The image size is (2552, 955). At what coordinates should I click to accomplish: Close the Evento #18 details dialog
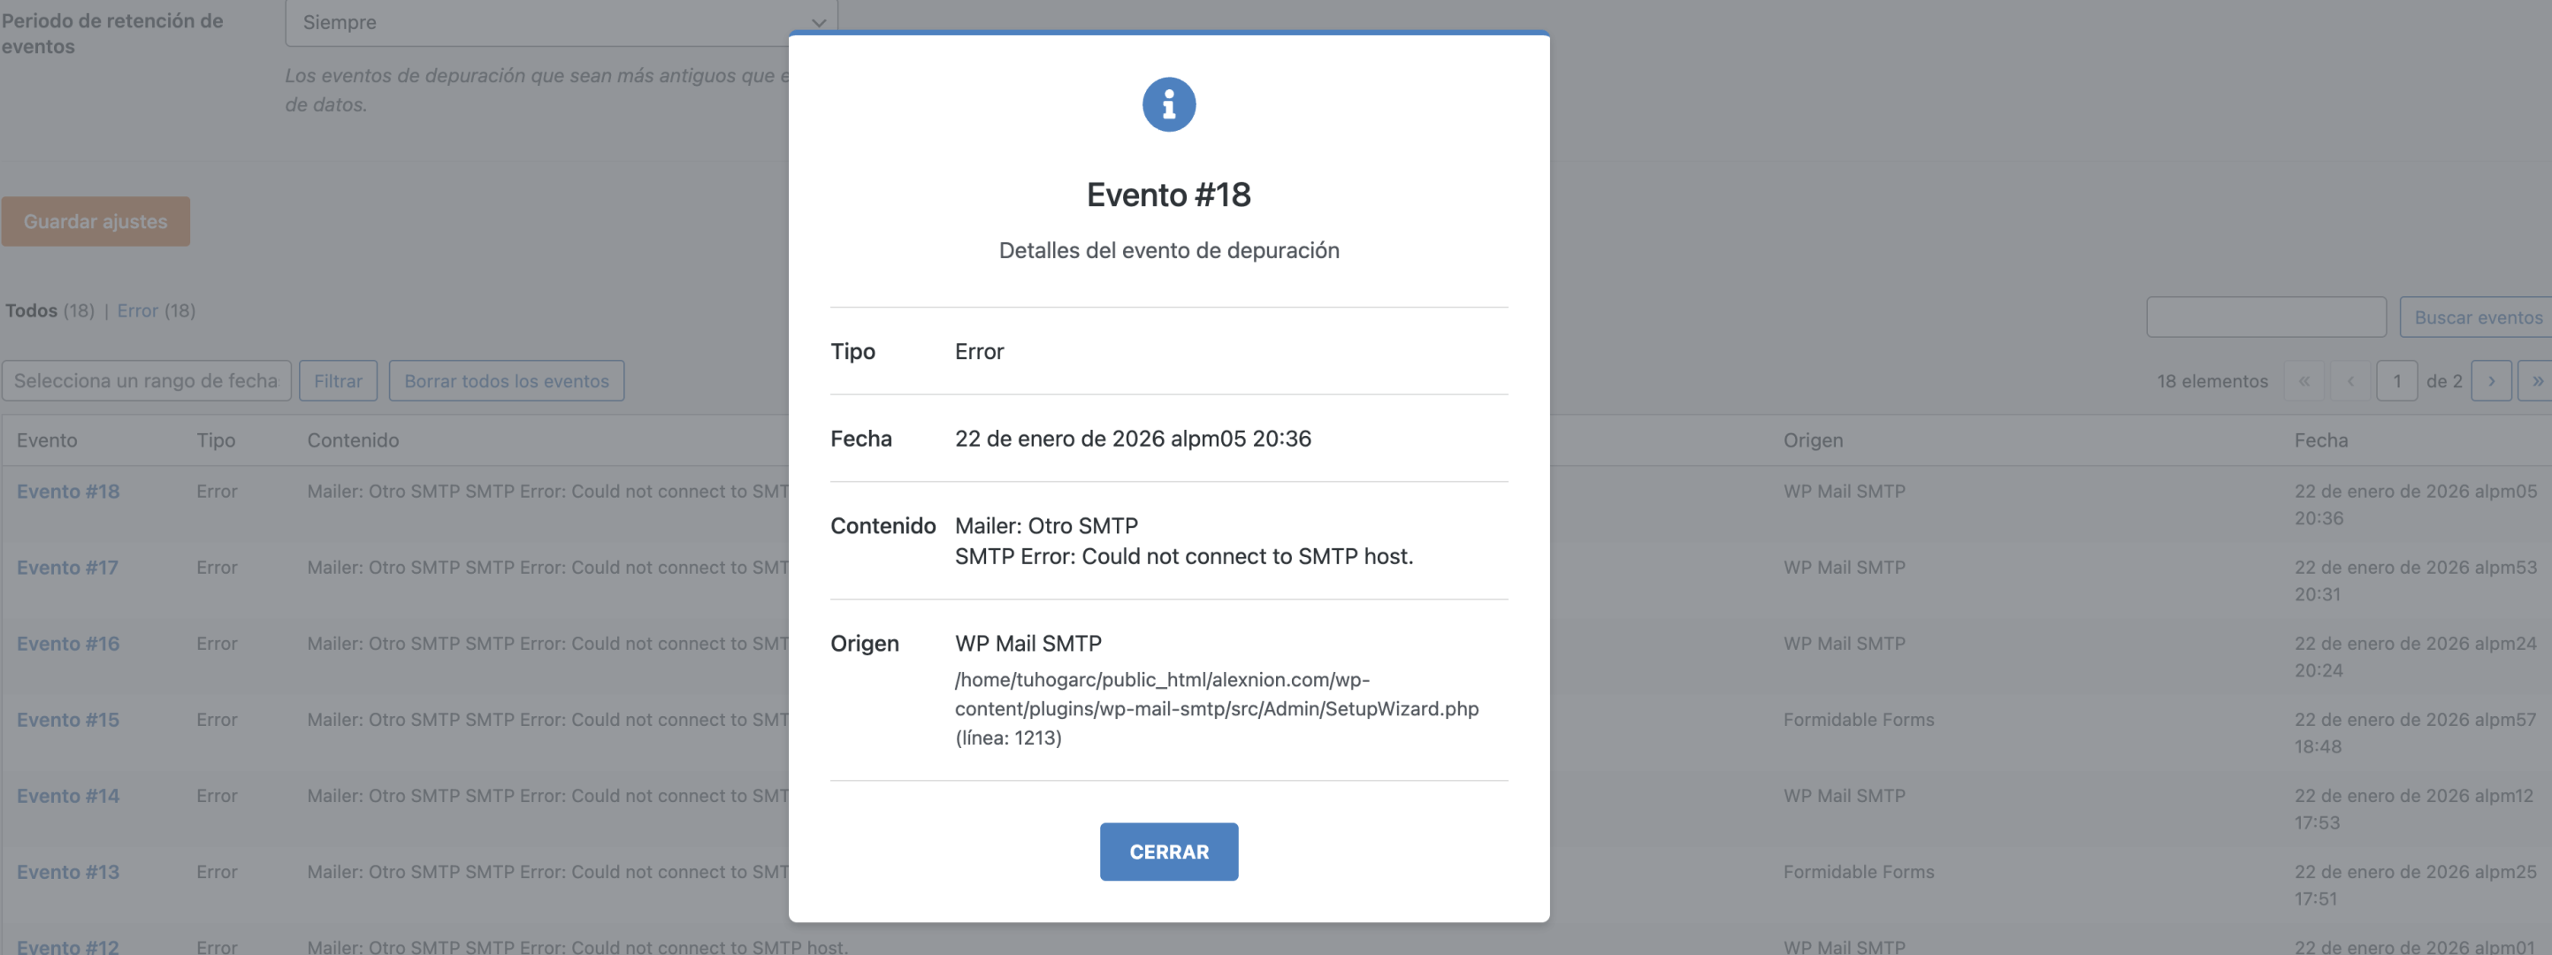pyautogui.click(x=1168, y=851)
